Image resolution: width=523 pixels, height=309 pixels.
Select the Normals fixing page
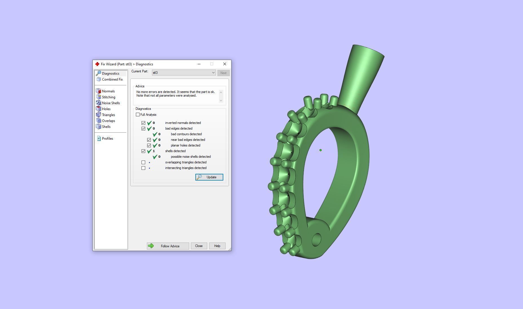[108, 91]
